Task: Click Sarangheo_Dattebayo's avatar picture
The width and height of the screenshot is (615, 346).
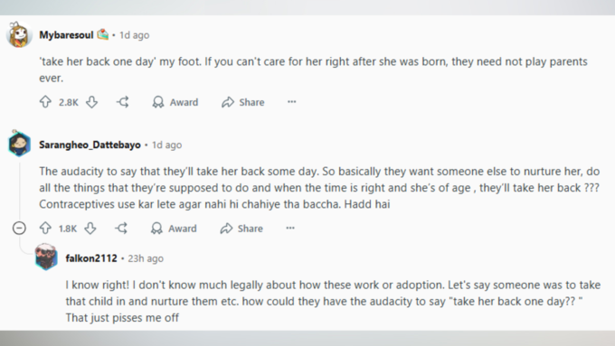Action: point(19,144)
